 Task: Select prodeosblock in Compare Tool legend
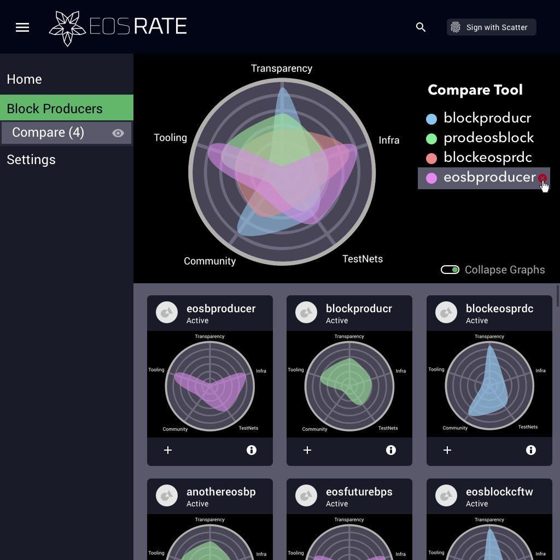pyautogui.click(x=488, y=138)
